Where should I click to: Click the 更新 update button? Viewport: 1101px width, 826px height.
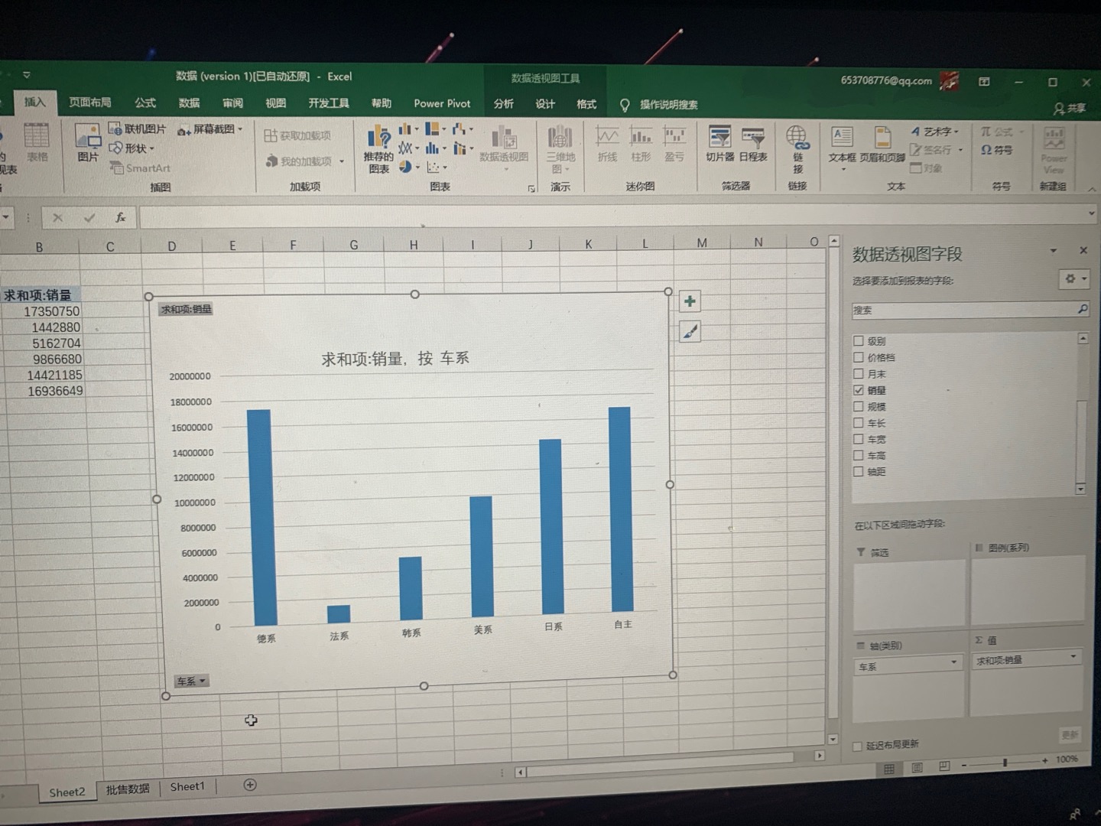click(x=1070, y=735)
